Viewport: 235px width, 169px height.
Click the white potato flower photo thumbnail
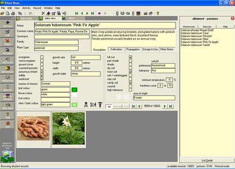[x=68, y=128]
